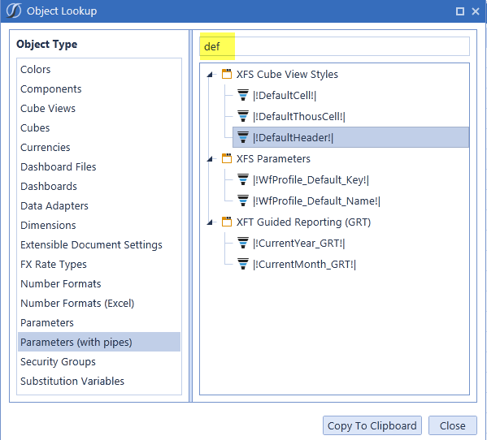Click the filter icon beside |!DefaultThousCell!|
Viewport: 487px width, 440px height.
point(243,116)
